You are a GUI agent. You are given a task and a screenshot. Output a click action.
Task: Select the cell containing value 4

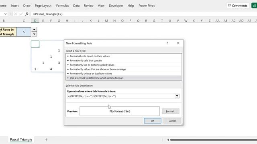pos(51,69)
